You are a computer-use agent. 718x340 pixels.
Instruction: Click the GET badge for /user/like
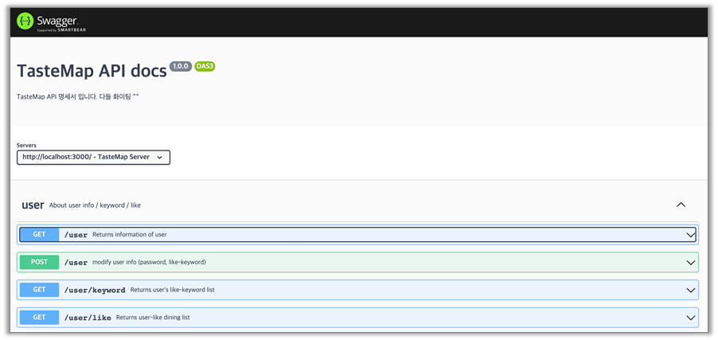tap(39, 317)
